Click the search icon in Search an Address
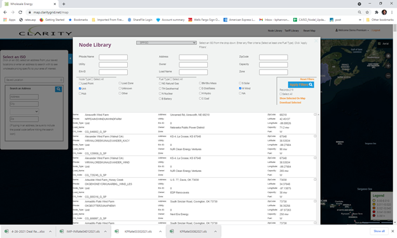Viewport: 397px width, 238px height. click(x=59, y=89)
